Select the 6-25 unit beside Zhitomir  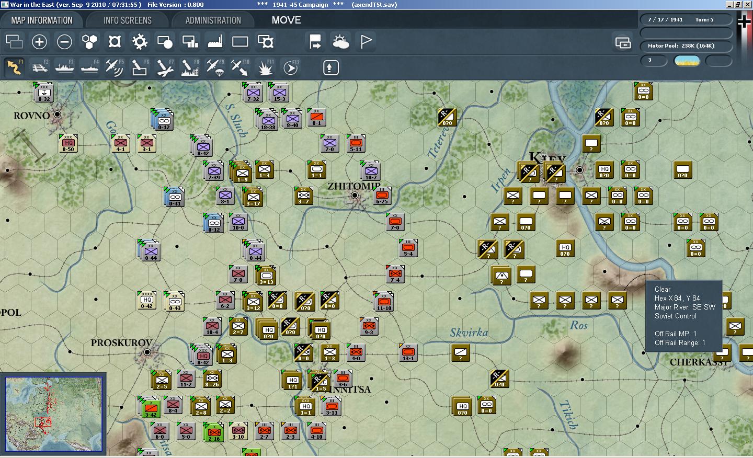click(x=382, y=196)
